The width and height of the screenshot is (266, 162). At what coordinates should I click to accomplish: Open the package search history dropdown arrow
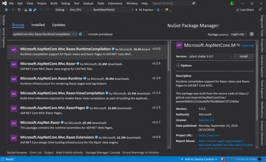click(x=76, y=34)
